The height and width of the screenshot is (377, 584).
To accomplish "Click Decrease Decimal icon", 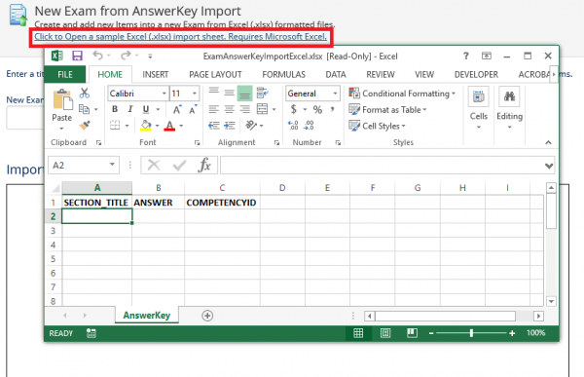I will point(309,126).
